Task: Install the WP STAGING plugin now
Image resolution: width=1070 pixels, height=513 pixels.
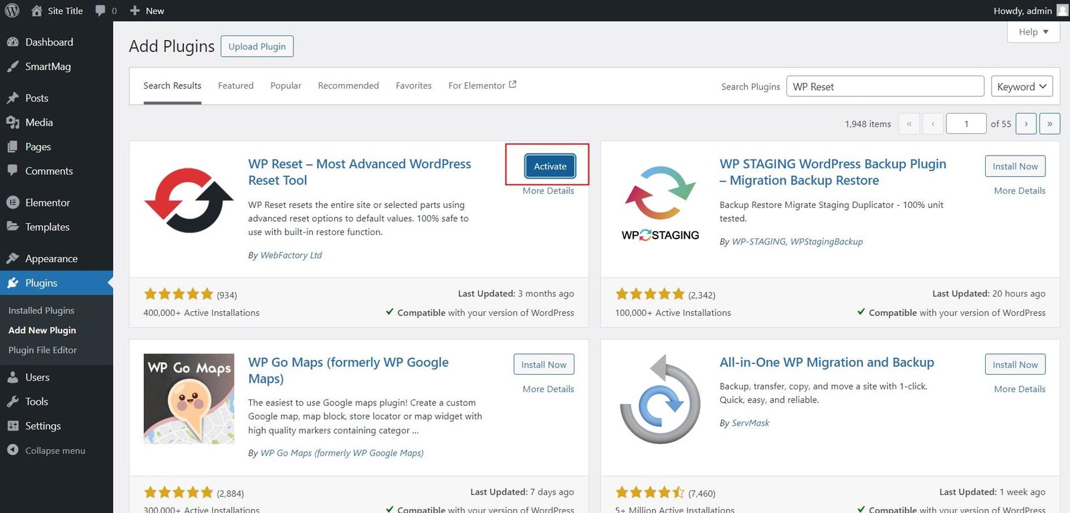Action: point(1014,166)
